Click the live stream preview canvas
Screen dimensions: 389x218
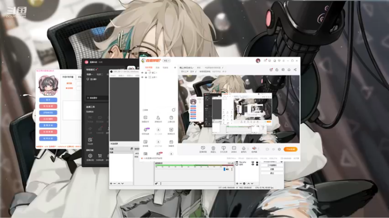point(239,109)
